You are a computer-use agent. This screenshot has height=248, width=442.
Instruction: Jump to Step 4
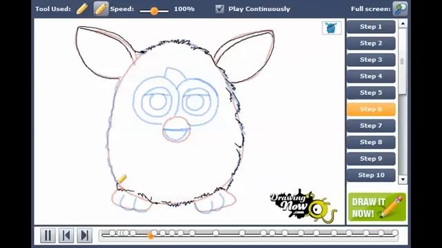click(371, 76)
